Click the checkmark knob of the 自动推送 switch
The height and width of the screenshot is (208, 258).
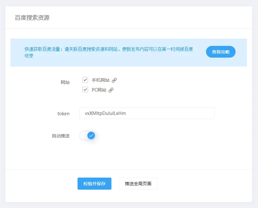(x=91, y=136)
